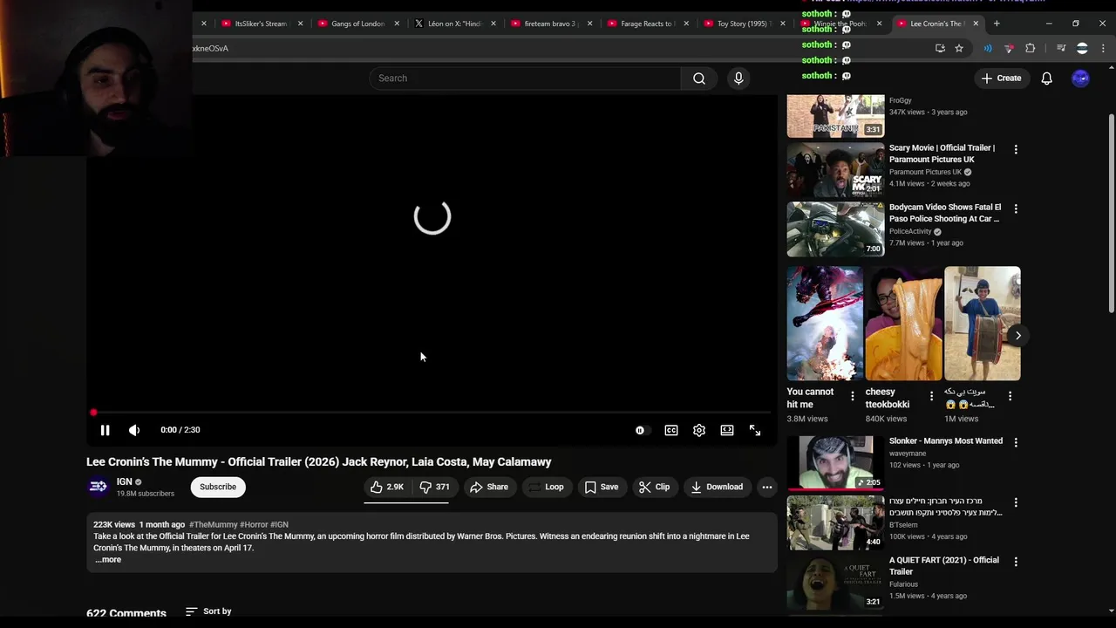This screenshot has width=1116, height=628.
Task: Open the Clip tool
Action: pyautogui.click(x=654, y=487)
